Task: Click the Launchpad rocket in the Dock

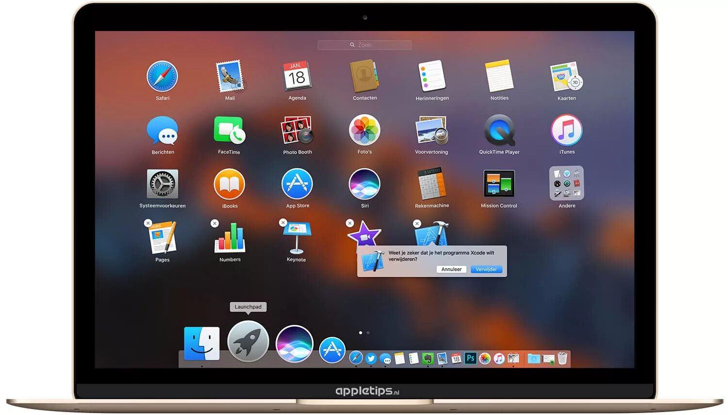Action: 248,341
